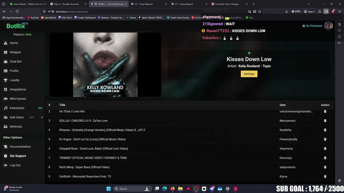Open the Profile sidebar entry

coord(14,71)
